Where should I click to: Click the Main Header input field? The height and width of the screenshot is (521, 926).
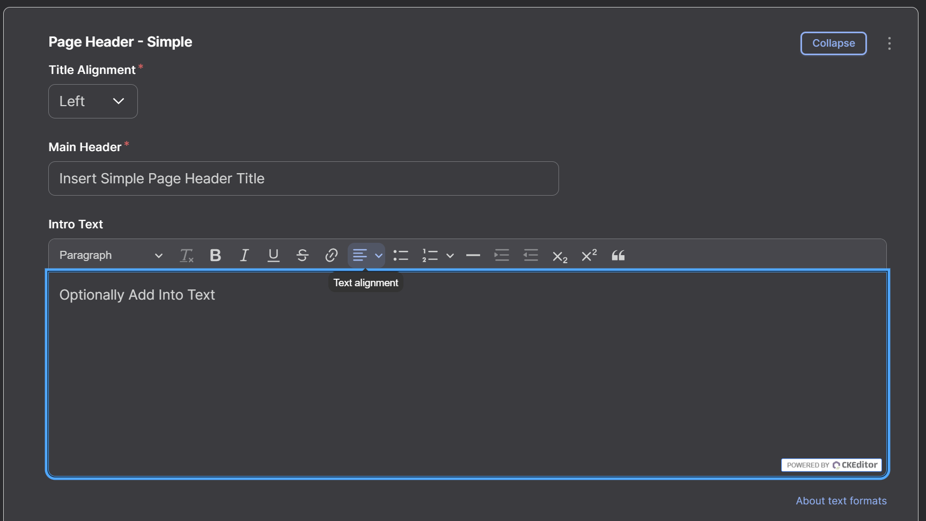point(304,178)
